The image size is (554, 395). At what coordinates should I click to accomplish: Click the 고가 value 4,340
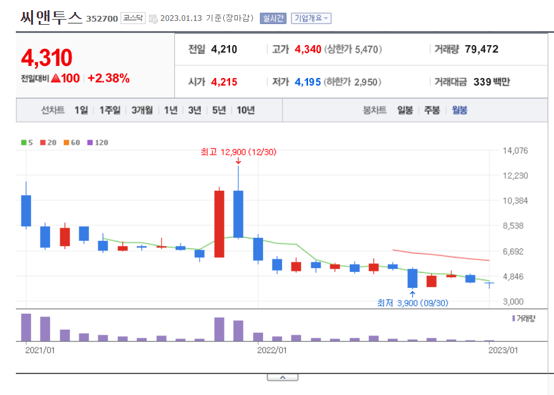[x=307, y=49]
